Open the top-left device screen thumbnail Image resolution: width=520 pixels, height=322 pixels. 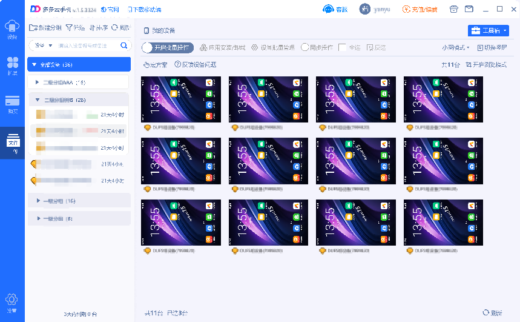click(x=181, y=99)
